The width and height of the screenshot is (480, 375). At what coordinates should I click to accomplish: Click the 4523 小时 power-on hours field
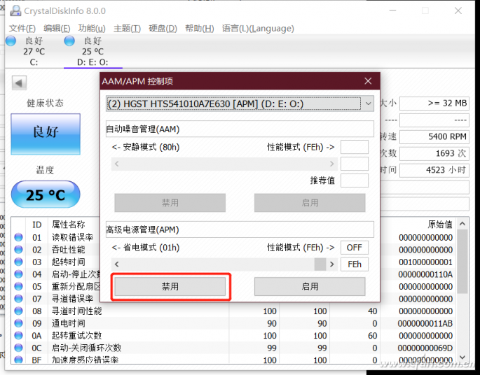point(434,170)
